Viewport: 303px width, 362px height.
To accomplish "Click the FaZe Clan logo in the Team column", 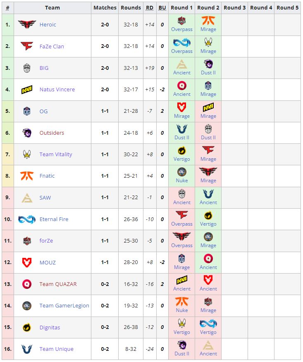I will (27, 46).
